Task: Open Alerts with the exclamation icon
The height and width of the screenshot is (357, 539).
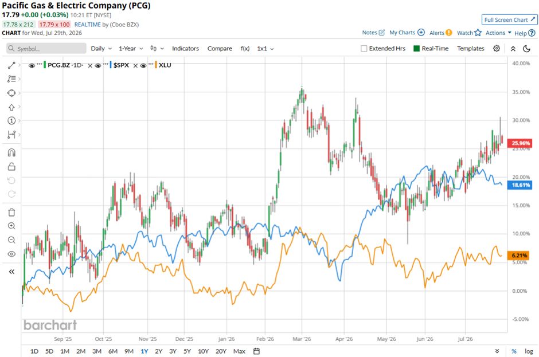Action: (441, 33)
